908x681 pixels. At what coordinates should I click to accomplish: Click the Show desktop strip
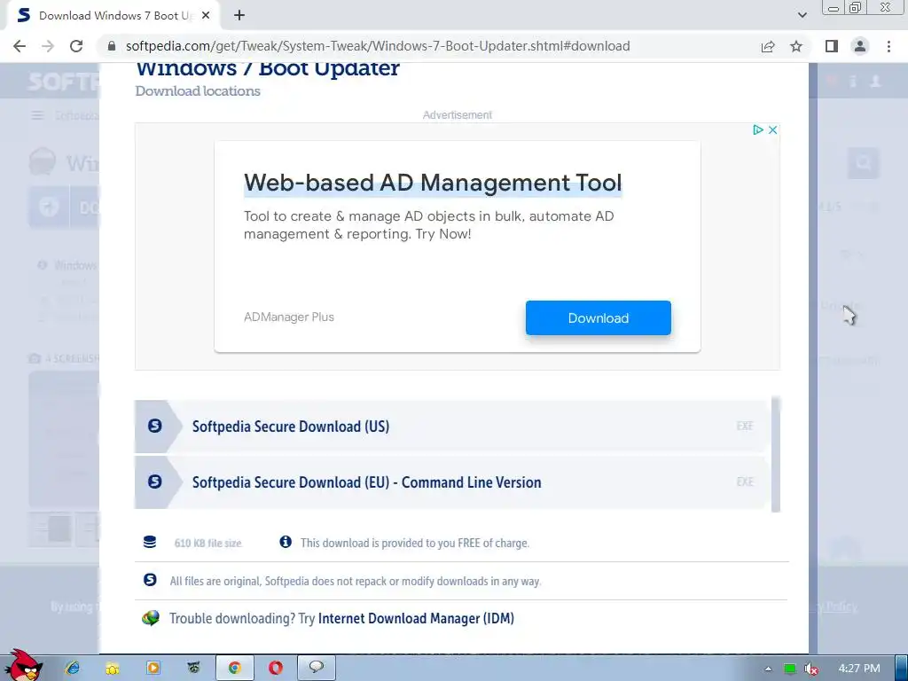point(902,669)
